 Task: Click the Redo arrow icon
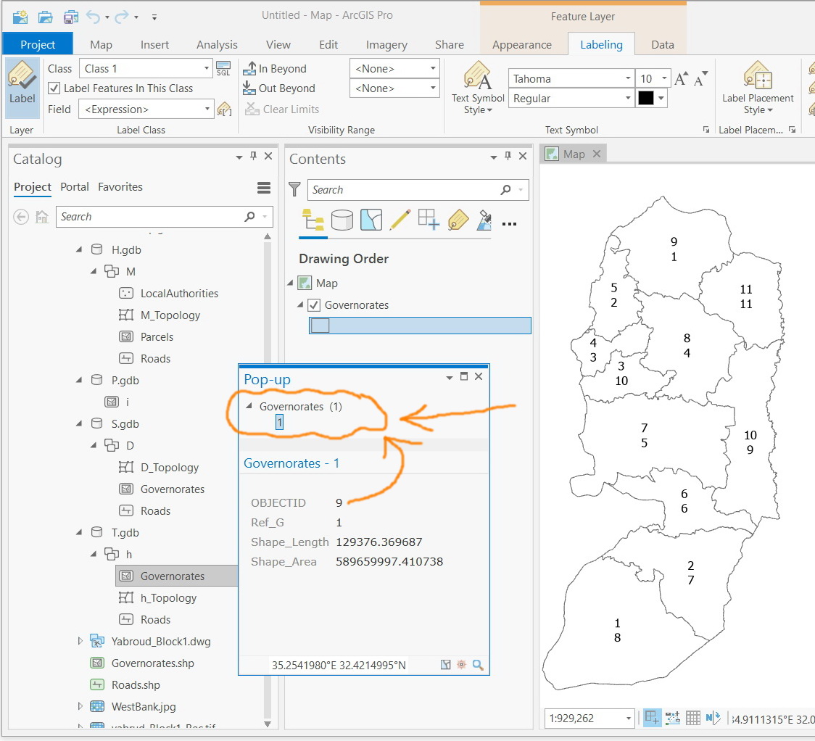coord(121,17)
